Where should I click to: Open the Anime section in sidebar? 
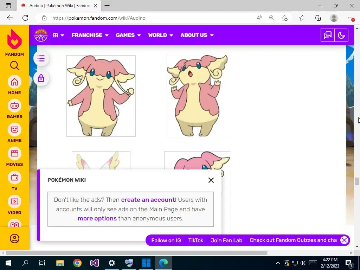tap(14, 133)
